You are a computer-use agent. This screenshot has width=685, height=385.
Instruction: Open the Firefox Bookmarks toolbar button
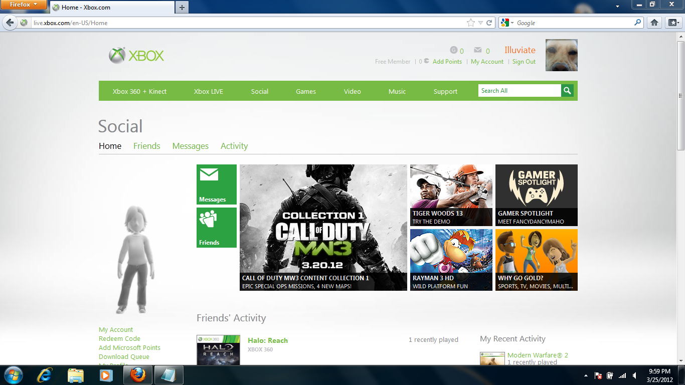672,23
